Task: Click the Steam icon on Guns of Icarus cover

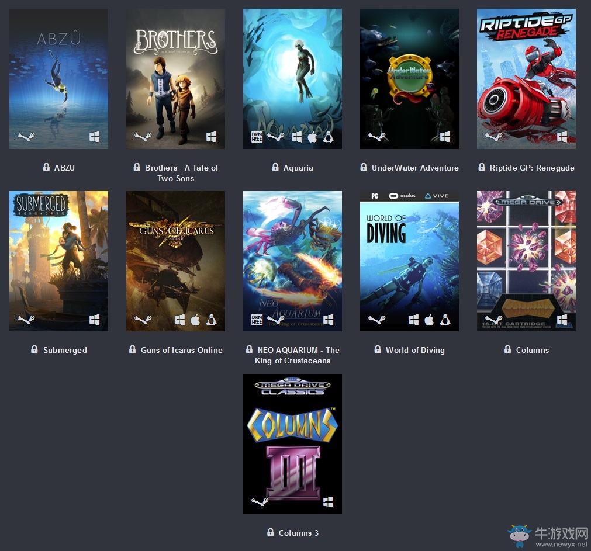Action: [x=143, y=320]
